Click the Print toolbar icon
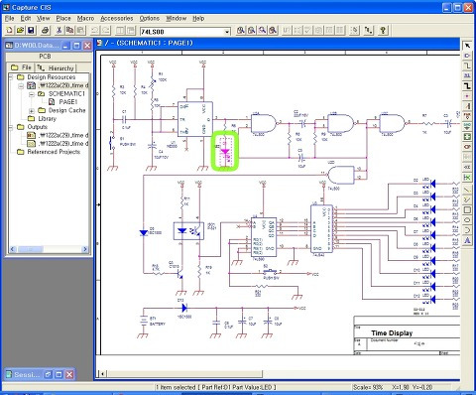This screenshot has height=395, width=476. 46,31
